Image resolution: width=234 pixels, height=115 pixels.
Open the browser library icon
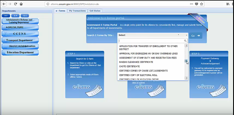point(220,4)
